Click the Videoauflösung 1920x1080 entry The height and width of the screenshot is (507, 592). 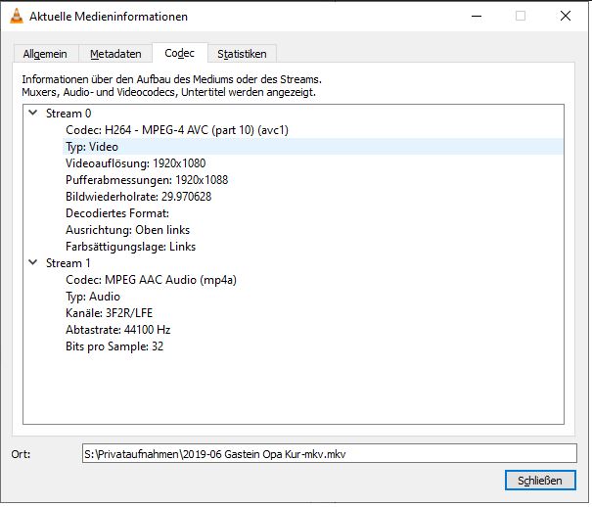(136, 163)
